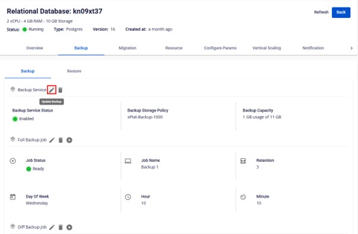Click the blue Back button
This screenshot has height=234, width=358.
pyautogui.click(x=341, y=12)
